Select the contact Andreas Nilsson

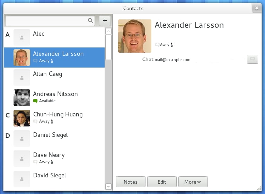[x=54, y=98]
